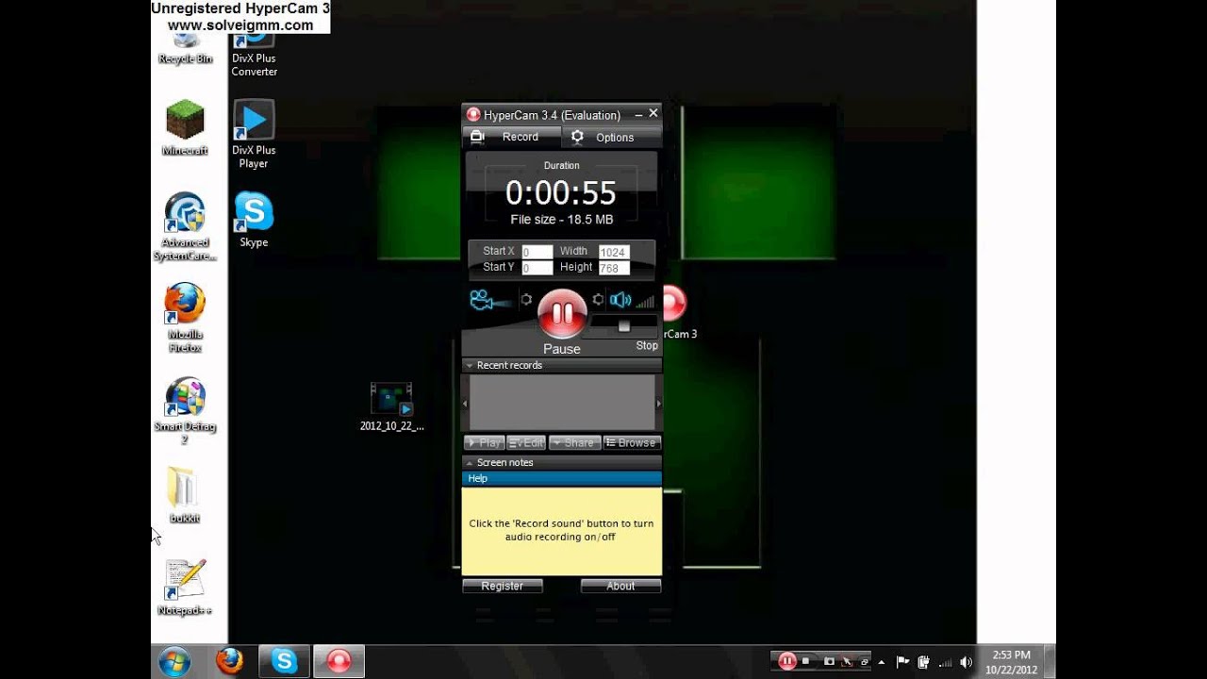Open Skype from the taskbar

coord(284,661)
